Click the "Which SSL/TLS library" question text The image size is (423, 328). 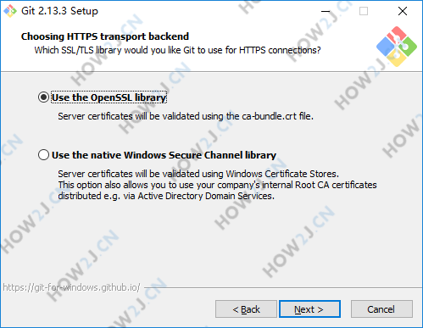[177, 50]
